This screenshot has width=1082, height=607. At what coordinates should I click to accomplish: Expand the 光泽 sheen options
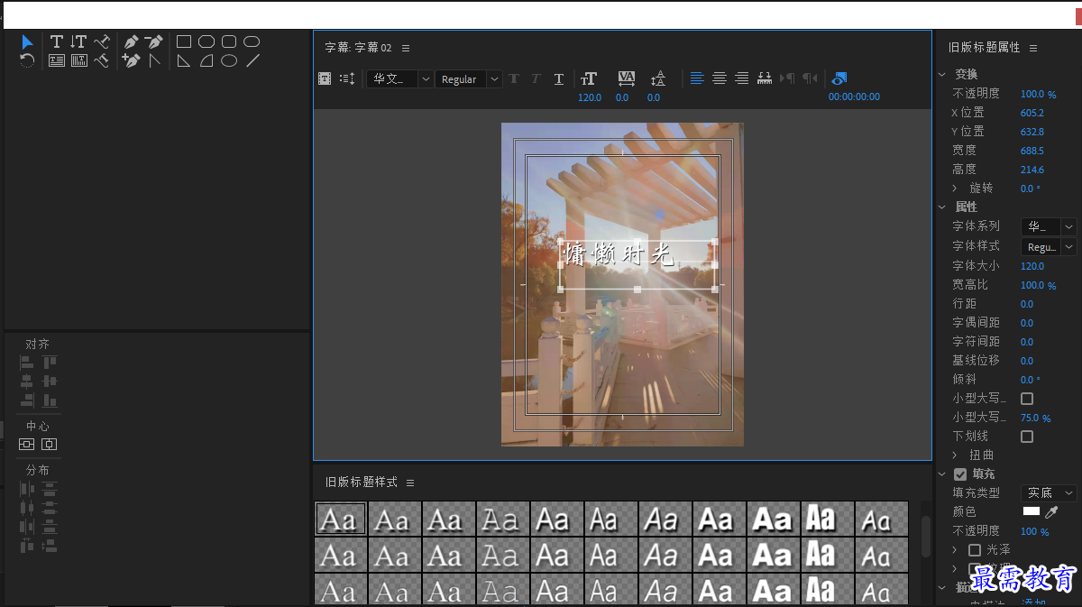click(x=956, y=550)
